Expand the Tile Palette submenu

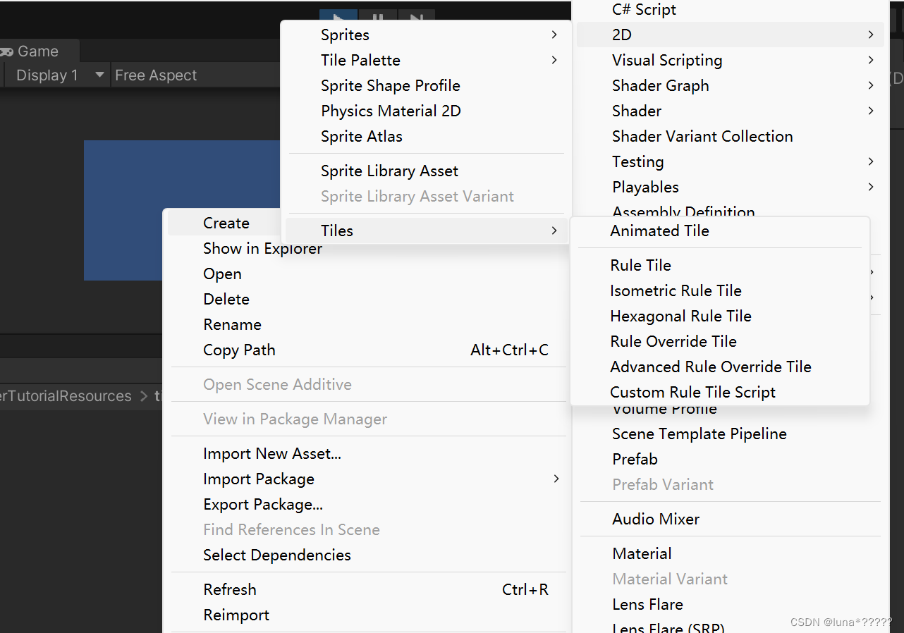coord(426,61)
